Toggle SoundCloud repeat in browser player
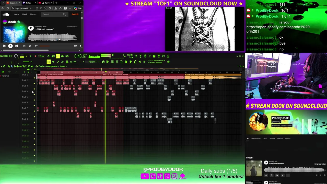327x184 pixels. pos(30,46)
